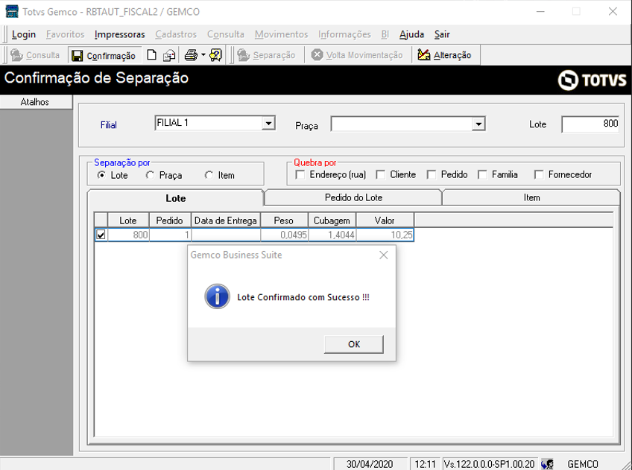Switch to the Pedido do Lote tab
This screenshot has height=470, width=632.
tap(353, 197)
